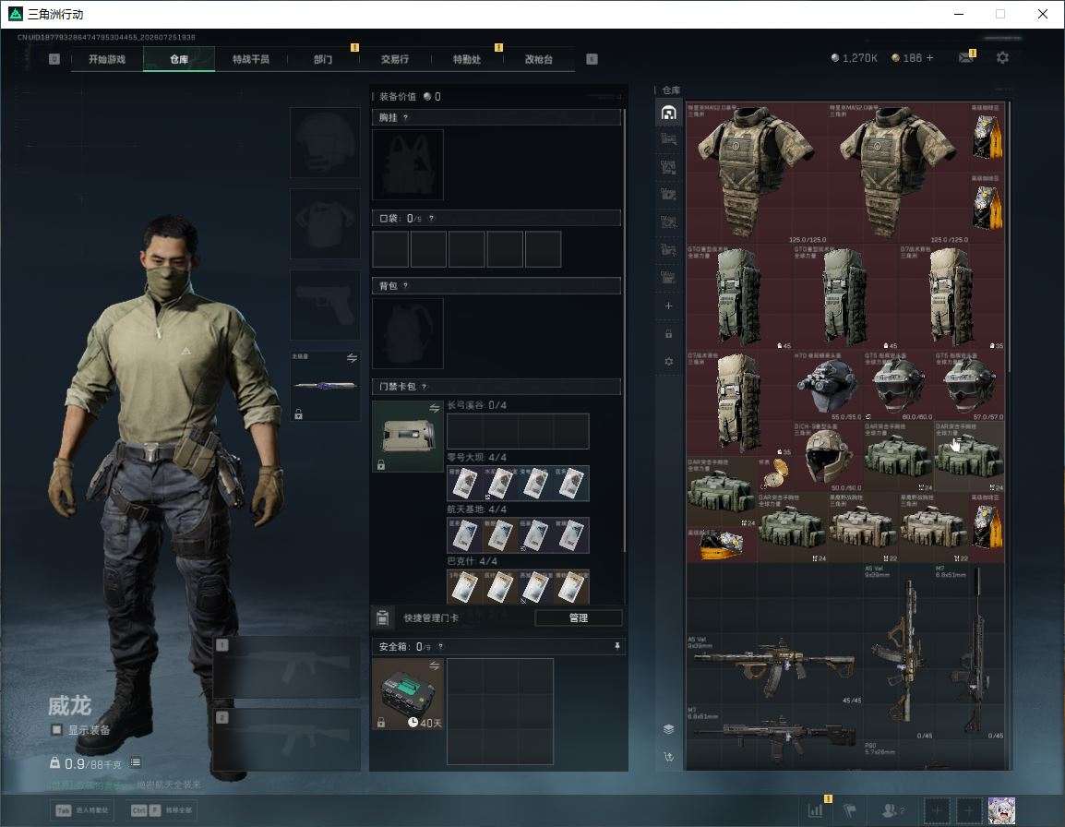Click the 开始游戏 button
1065x827 pixels.
click(107, 59)
